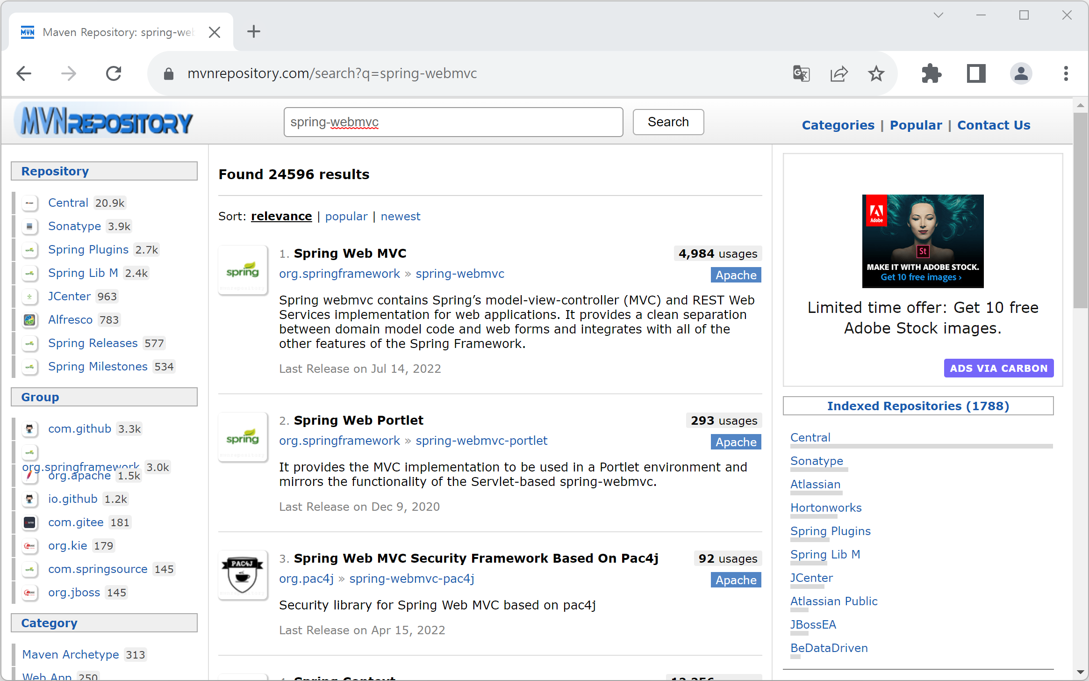Open the spring-webmvc artifact link
Viewport: 1089px width, 681px height.
(x=459, y=274)
